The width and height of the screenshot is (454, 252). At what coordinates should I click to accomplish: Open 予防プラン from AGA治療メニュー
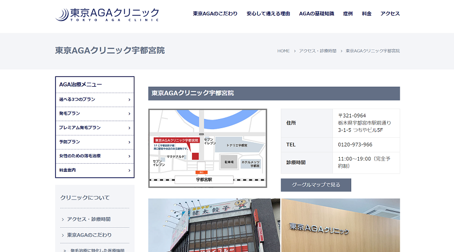tap(95, 142)
